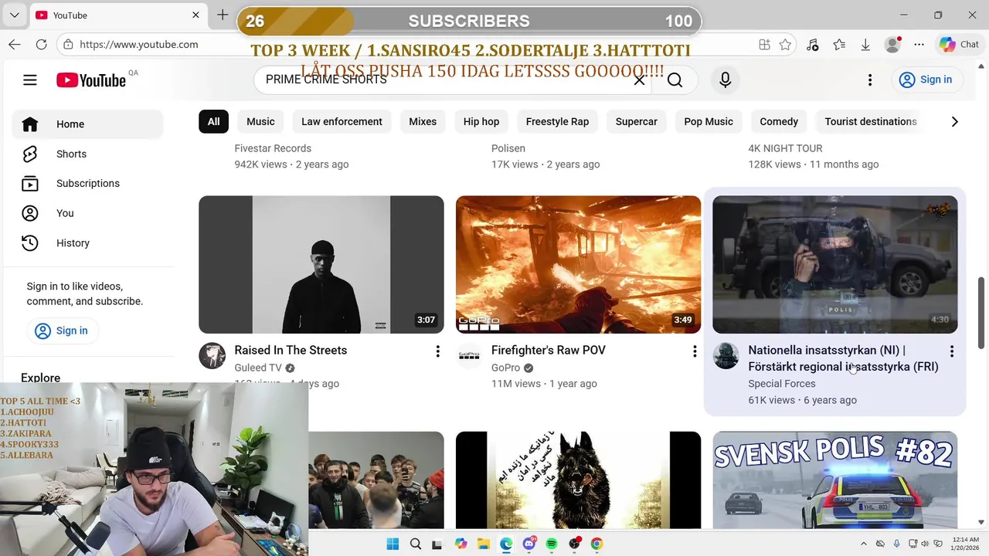The image size is (989, 556).
Task: Open the Guleed TV channel link
Action: pyautogui.click(x=258, y=368)
